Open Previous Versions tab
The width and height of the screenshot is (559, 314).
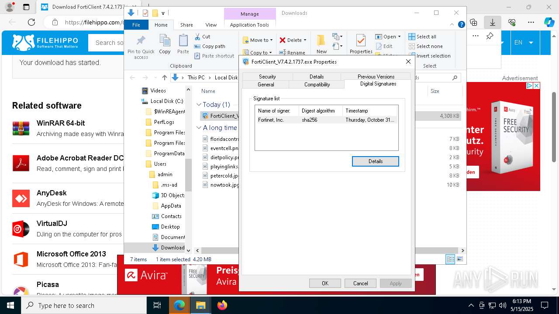[x=376, y=76]
